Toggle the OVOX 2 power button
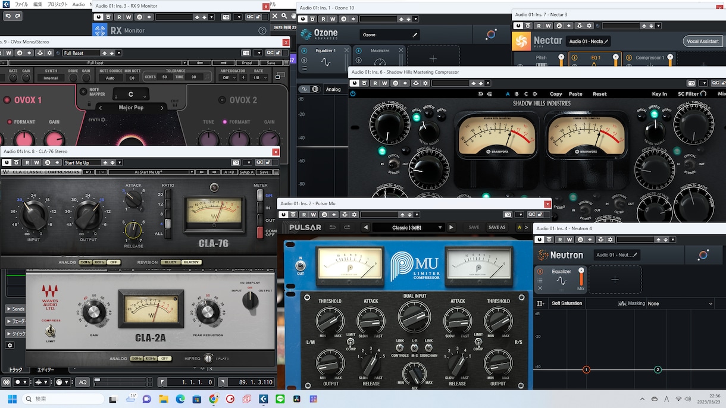726x408 pixels. (x=222, y=100)
